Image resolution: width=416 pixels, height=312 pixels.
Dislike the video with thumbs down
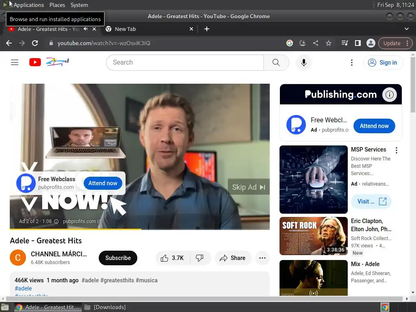(x=199, y=258)
